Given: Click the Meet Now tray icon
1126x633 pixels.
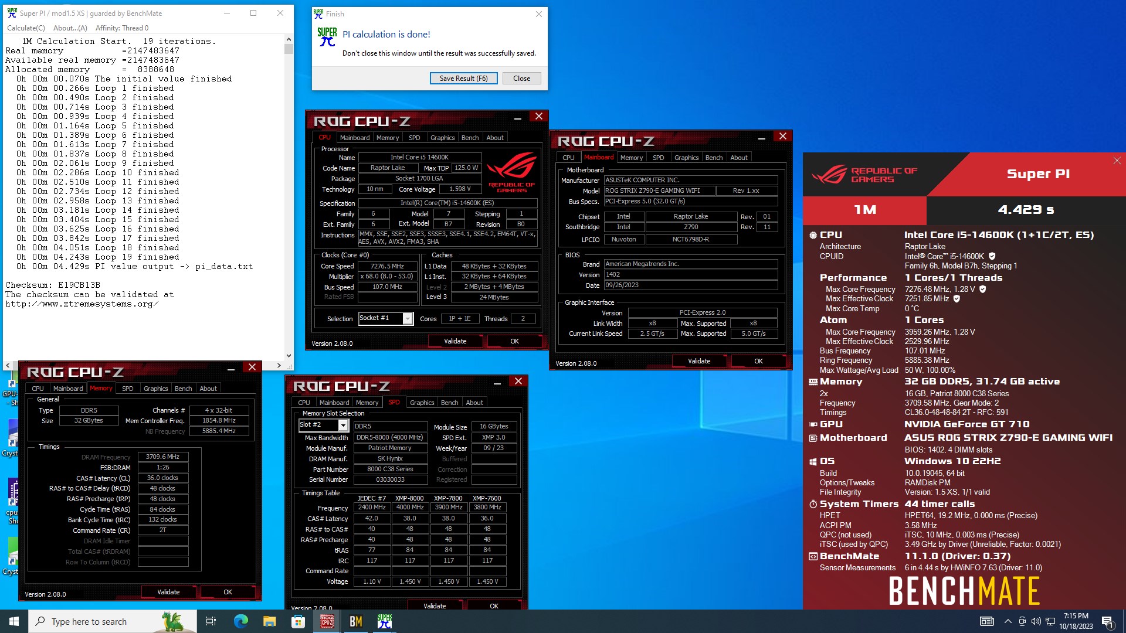Looking at the screenshot, I should click(1022, 621).
